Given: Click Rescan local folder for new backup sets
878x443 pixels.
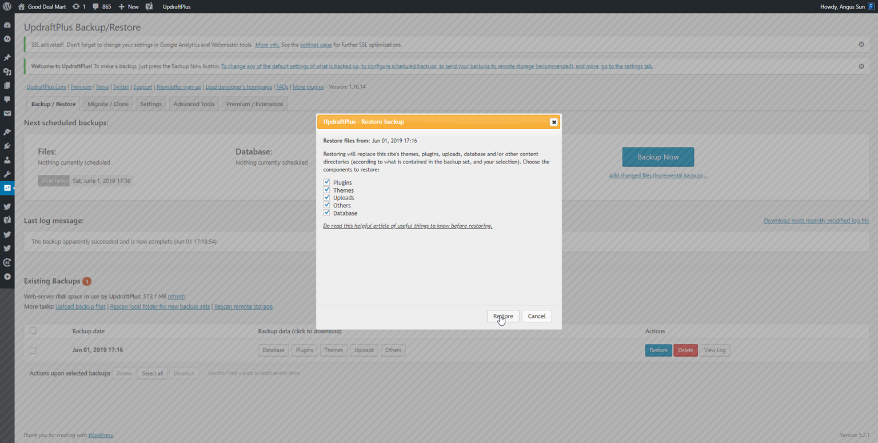Looking at the screenshot, I should coord(160,306).
